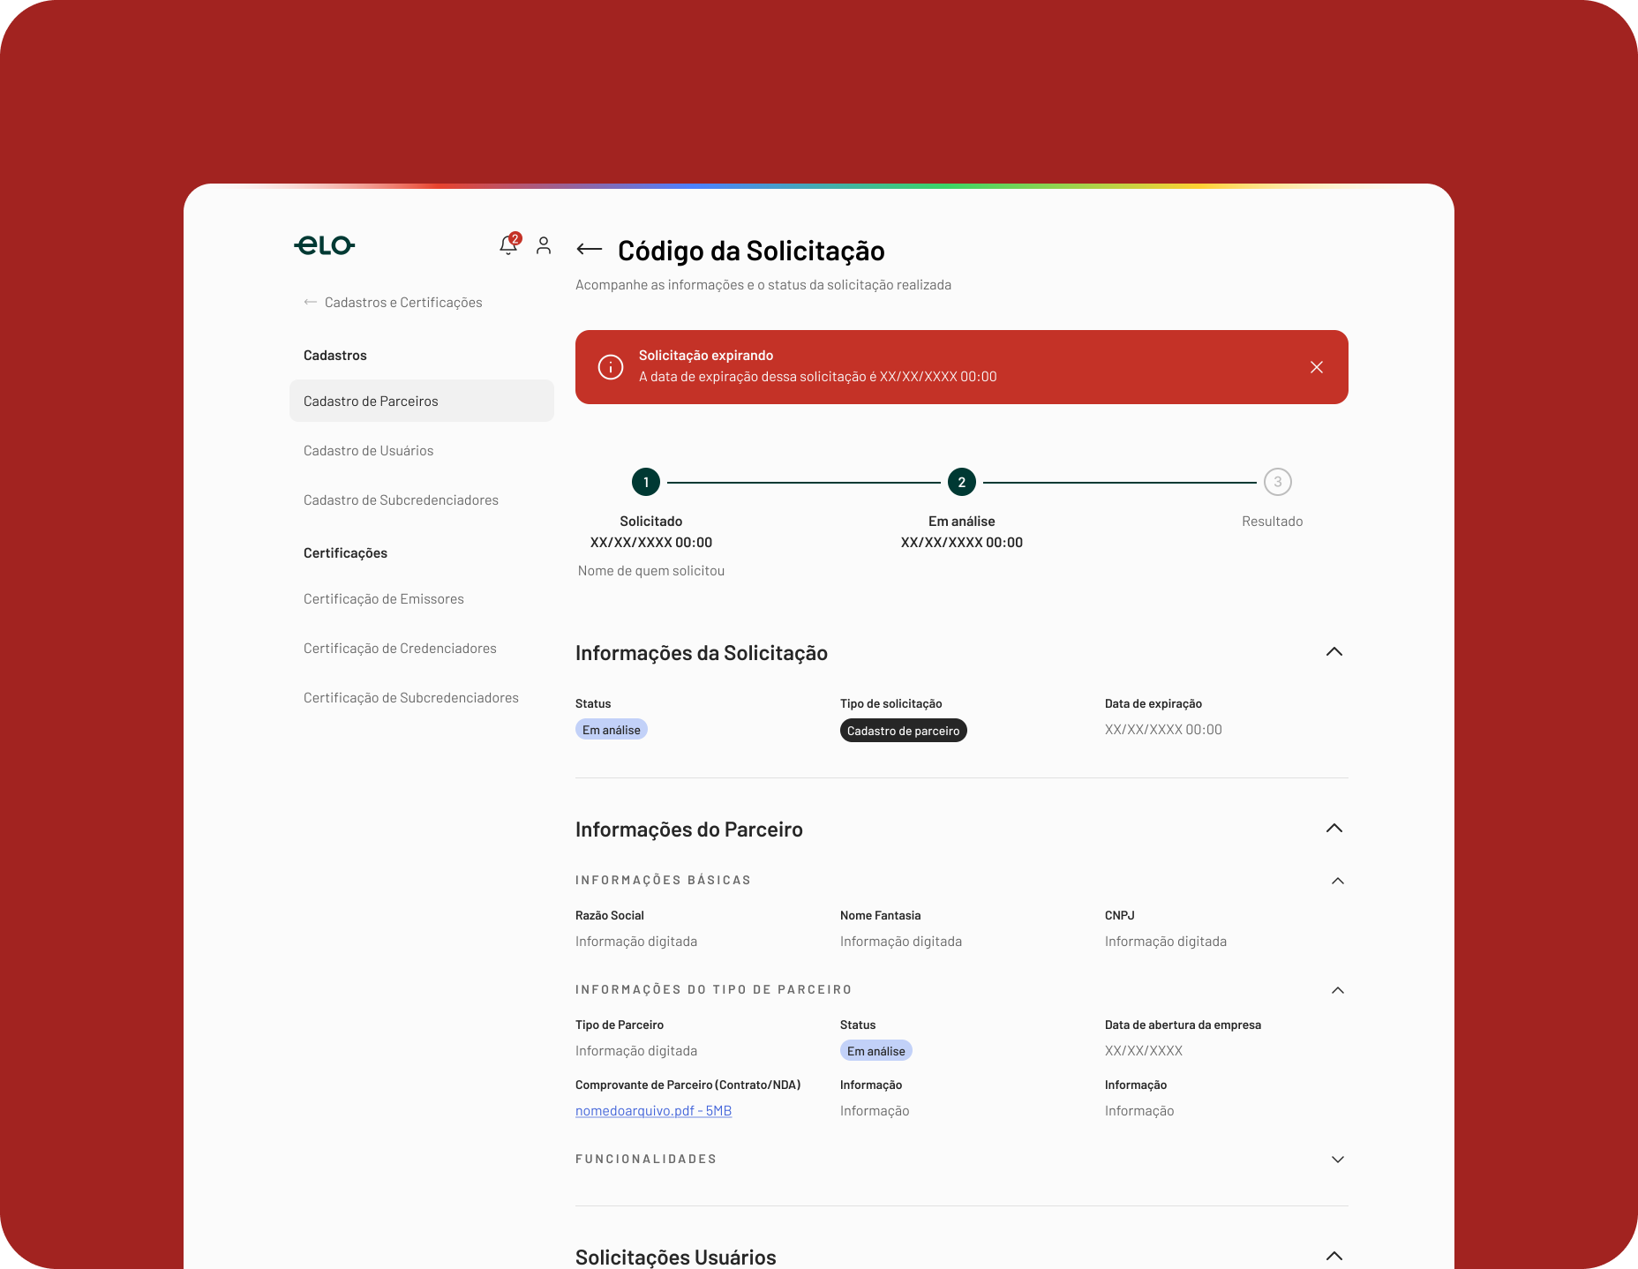This screenshot has height=1269, width=1638.
Task: Open Certificação de Credenciadores
Action: tap(400, 649)
